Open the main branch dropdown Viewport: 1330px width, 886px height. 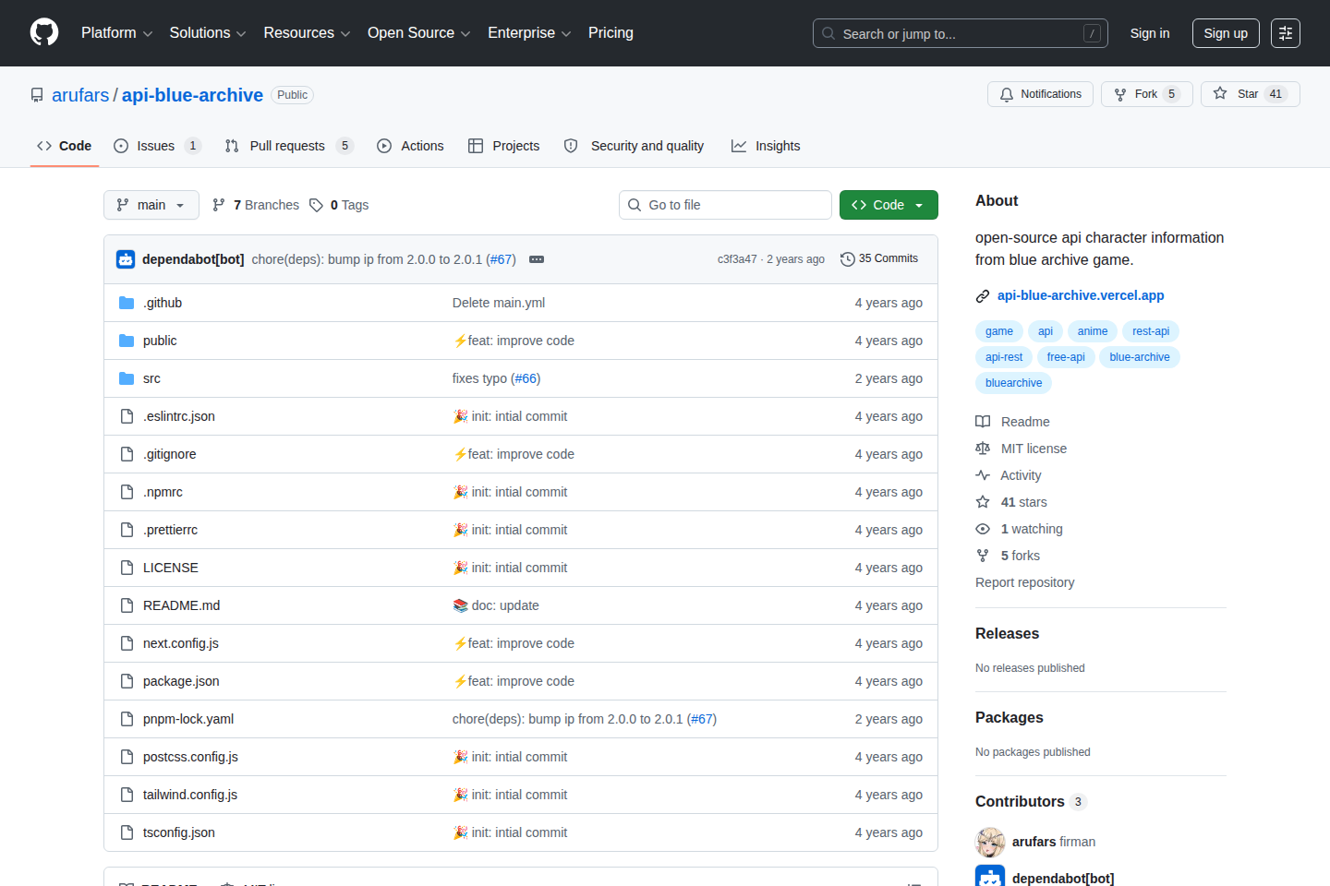click(151, 204)
